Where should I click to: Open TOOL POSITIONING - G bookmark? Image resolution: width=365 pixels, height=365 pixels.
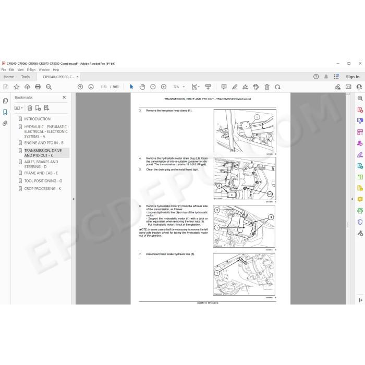[43, 181]
